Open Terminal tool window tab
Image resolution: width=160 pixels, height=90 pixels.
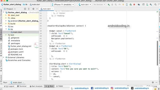pyautogui.click(x=22, y=86)
